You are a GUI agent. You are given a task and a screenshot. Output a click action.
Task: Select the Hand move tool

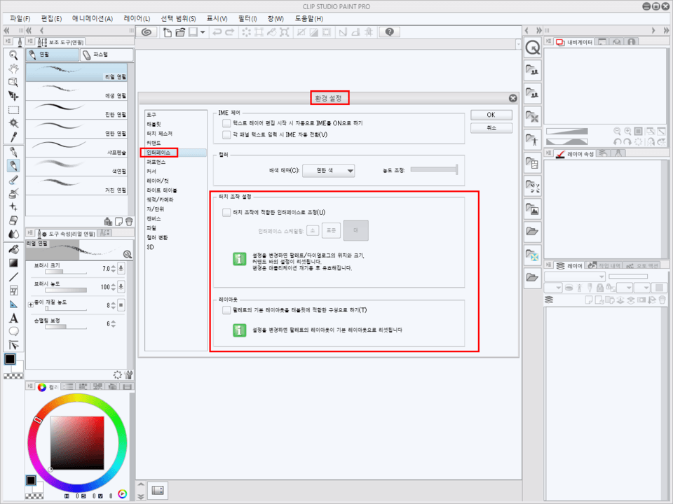point(13,69)
